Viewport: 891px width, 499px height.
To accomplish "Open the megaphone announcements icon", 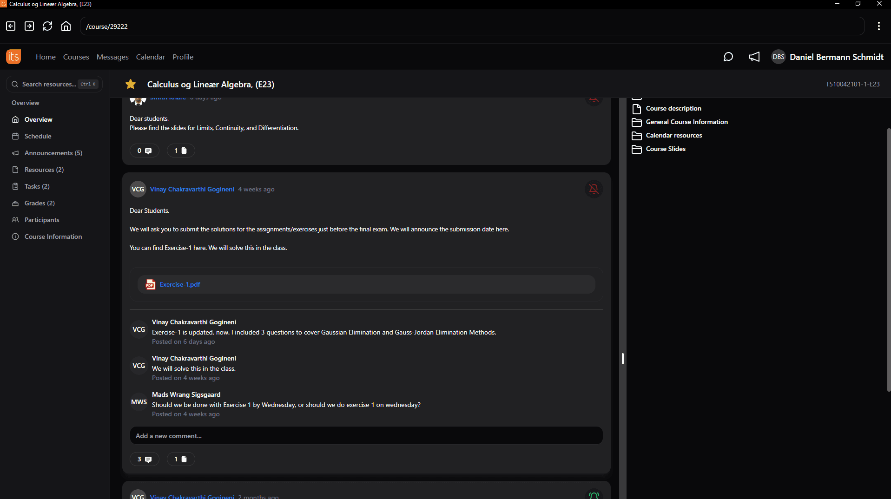I will 754,57.
